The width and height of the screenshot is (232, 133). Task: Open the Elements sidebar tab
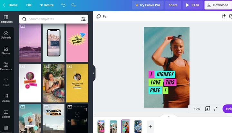(x=6, y=67)
